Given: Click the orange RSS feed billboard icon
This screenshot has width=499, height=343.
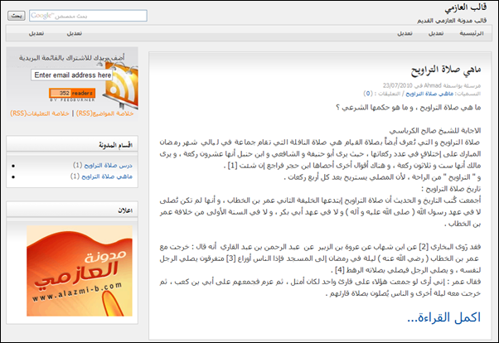Looking at the screenshot, I should (122, 85).
